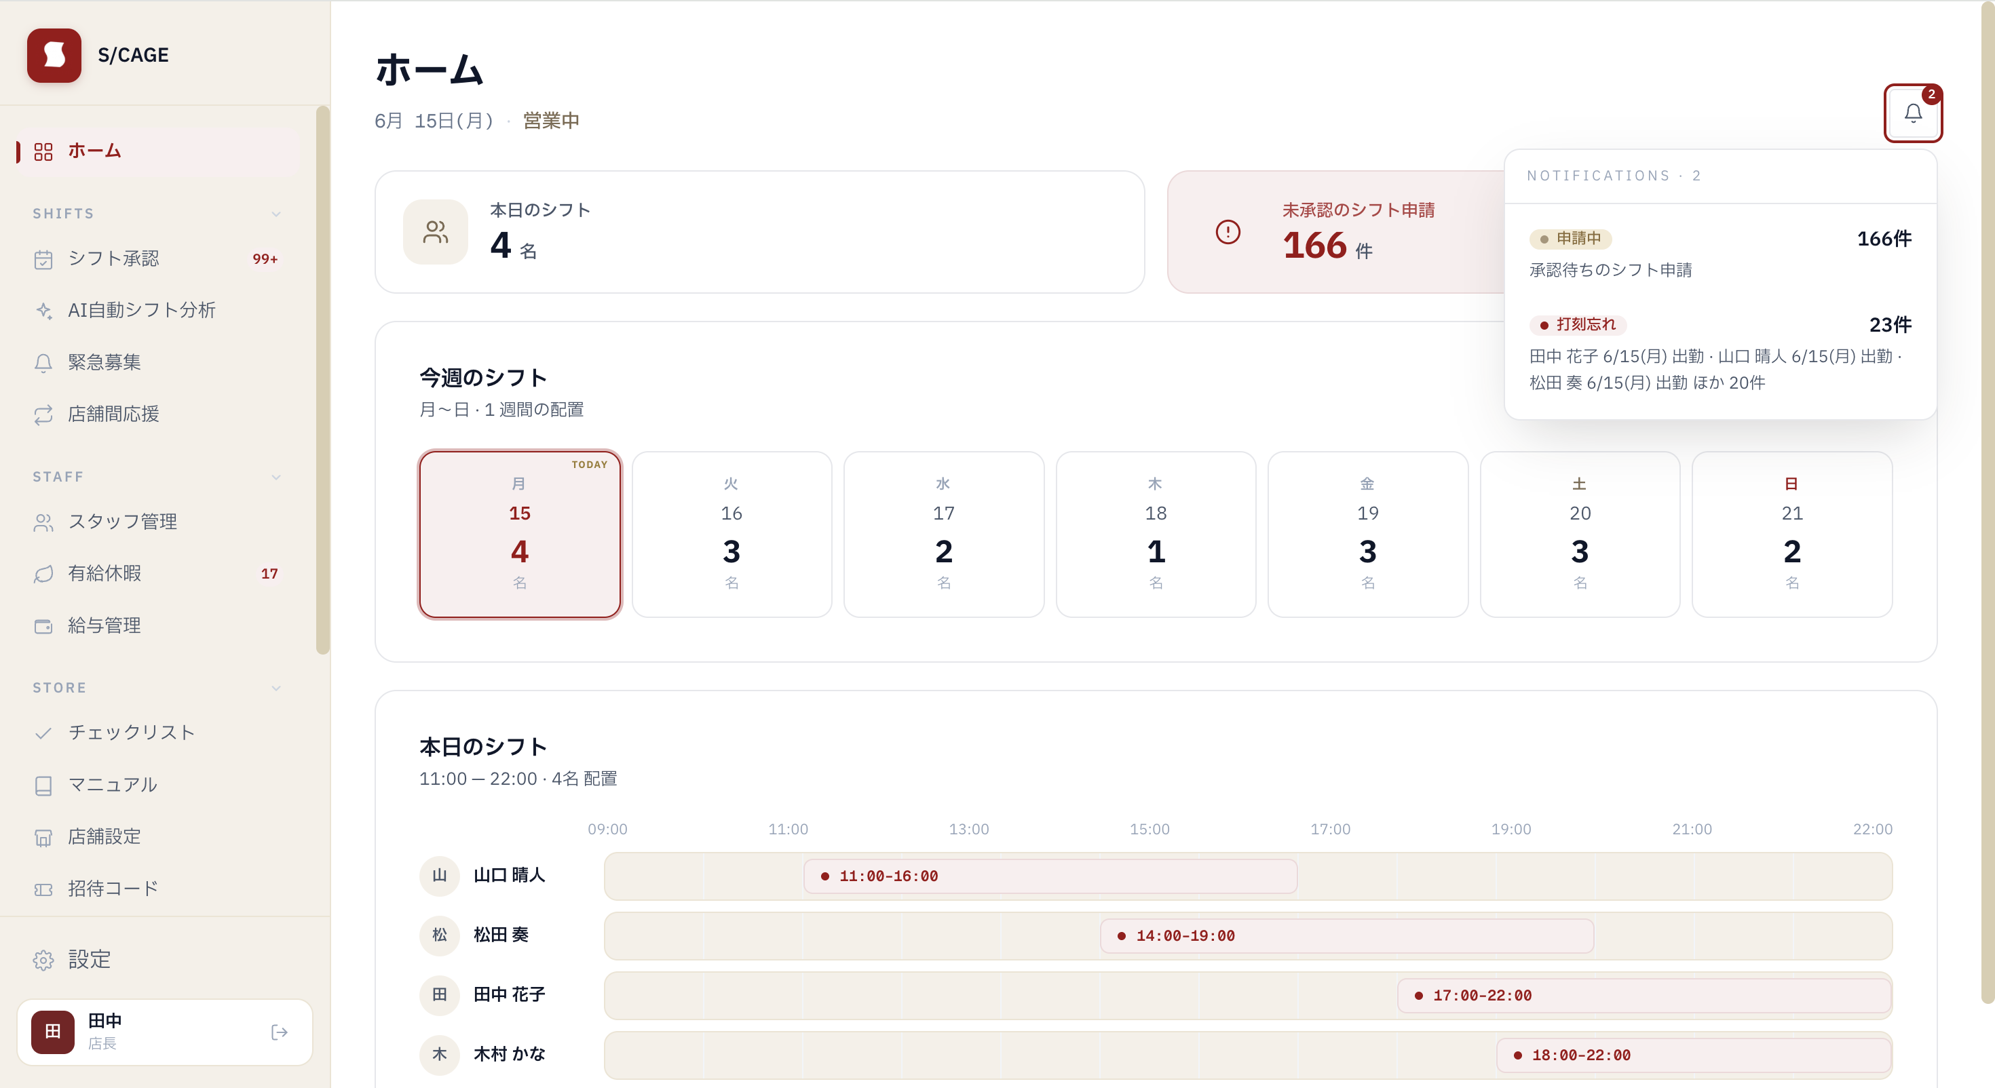Open 緊急募集 menu item
This screenshot has height=1088, width=1995.
(x=158, y=362)
